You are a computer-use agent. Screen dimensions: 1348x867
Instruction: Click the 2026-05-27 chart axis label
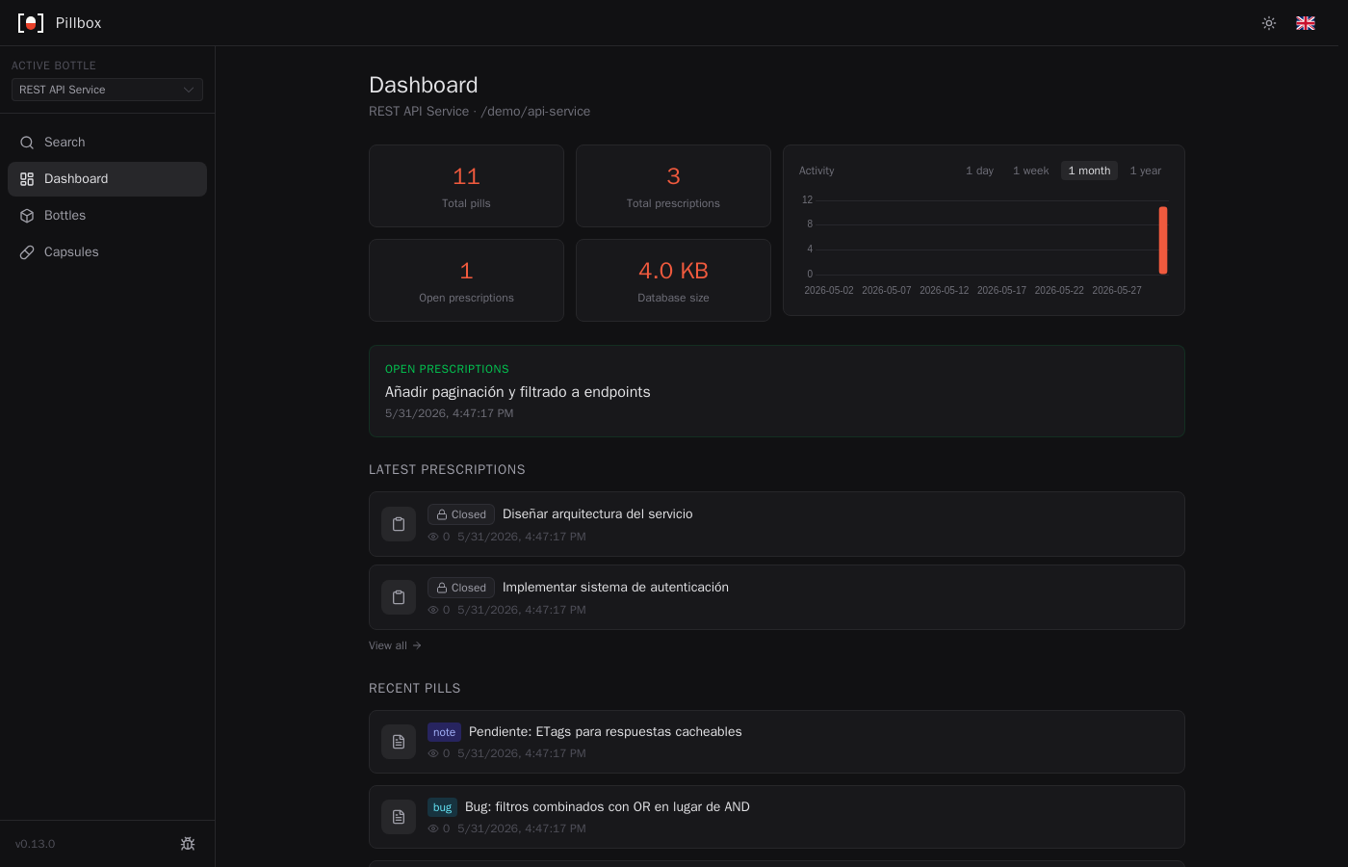coord(1117,290)
